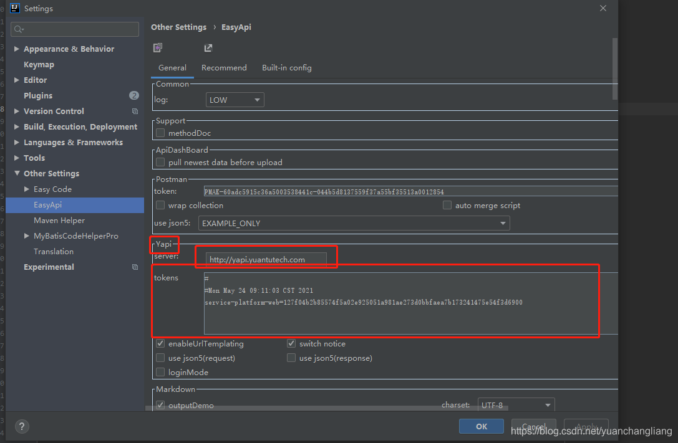Check pull newest data before upload
The width and height of the screenshot is (678, 443).
[x=160, y=163]
